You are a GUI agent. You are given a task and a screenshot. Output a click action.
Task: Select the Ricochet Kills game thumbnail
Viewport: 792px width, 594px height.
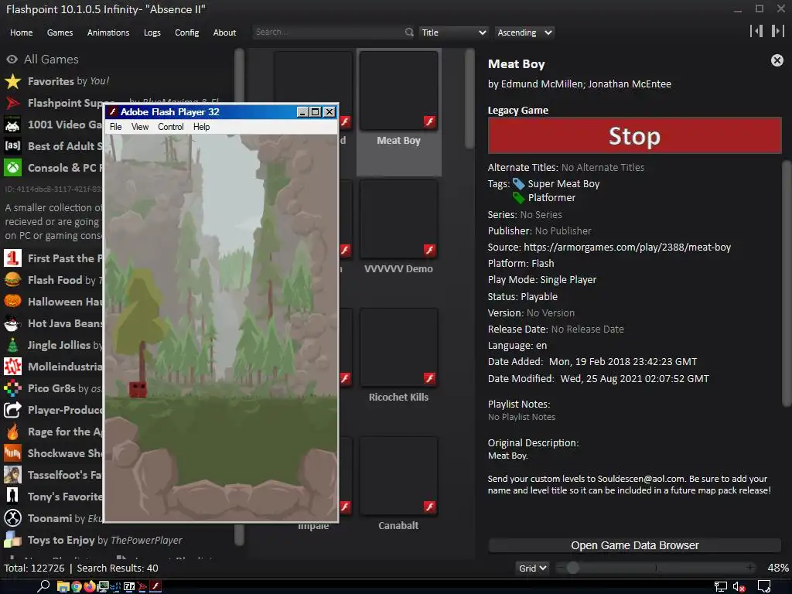[398, 347]
